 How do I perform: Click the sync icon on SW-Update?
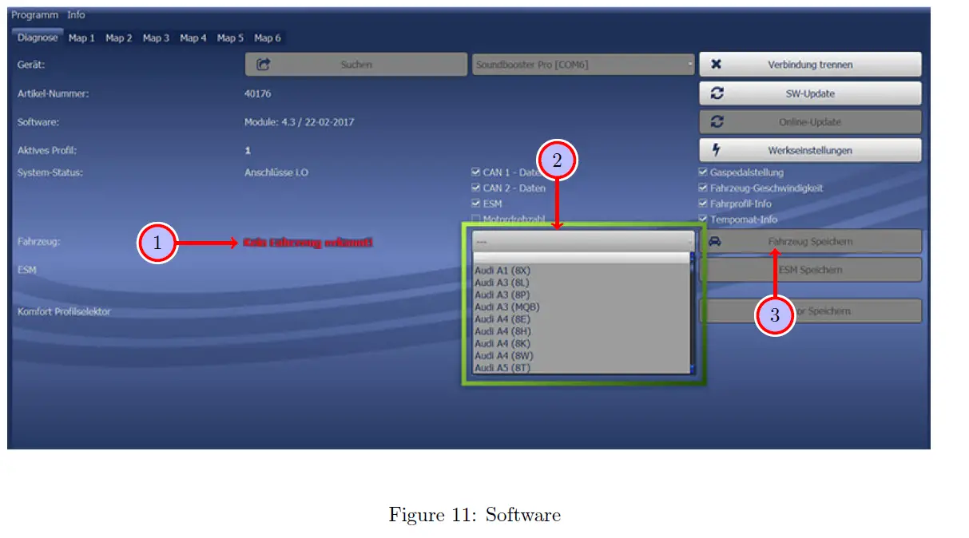point(717,93)
